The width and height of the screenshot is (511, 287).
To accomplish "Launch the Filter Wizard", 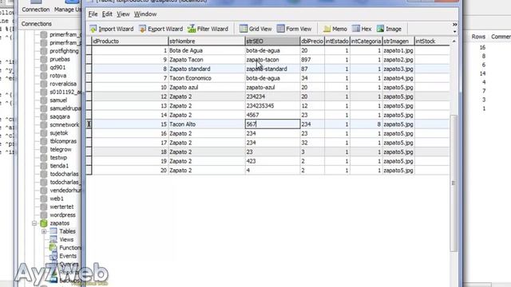I will [208, 29].
